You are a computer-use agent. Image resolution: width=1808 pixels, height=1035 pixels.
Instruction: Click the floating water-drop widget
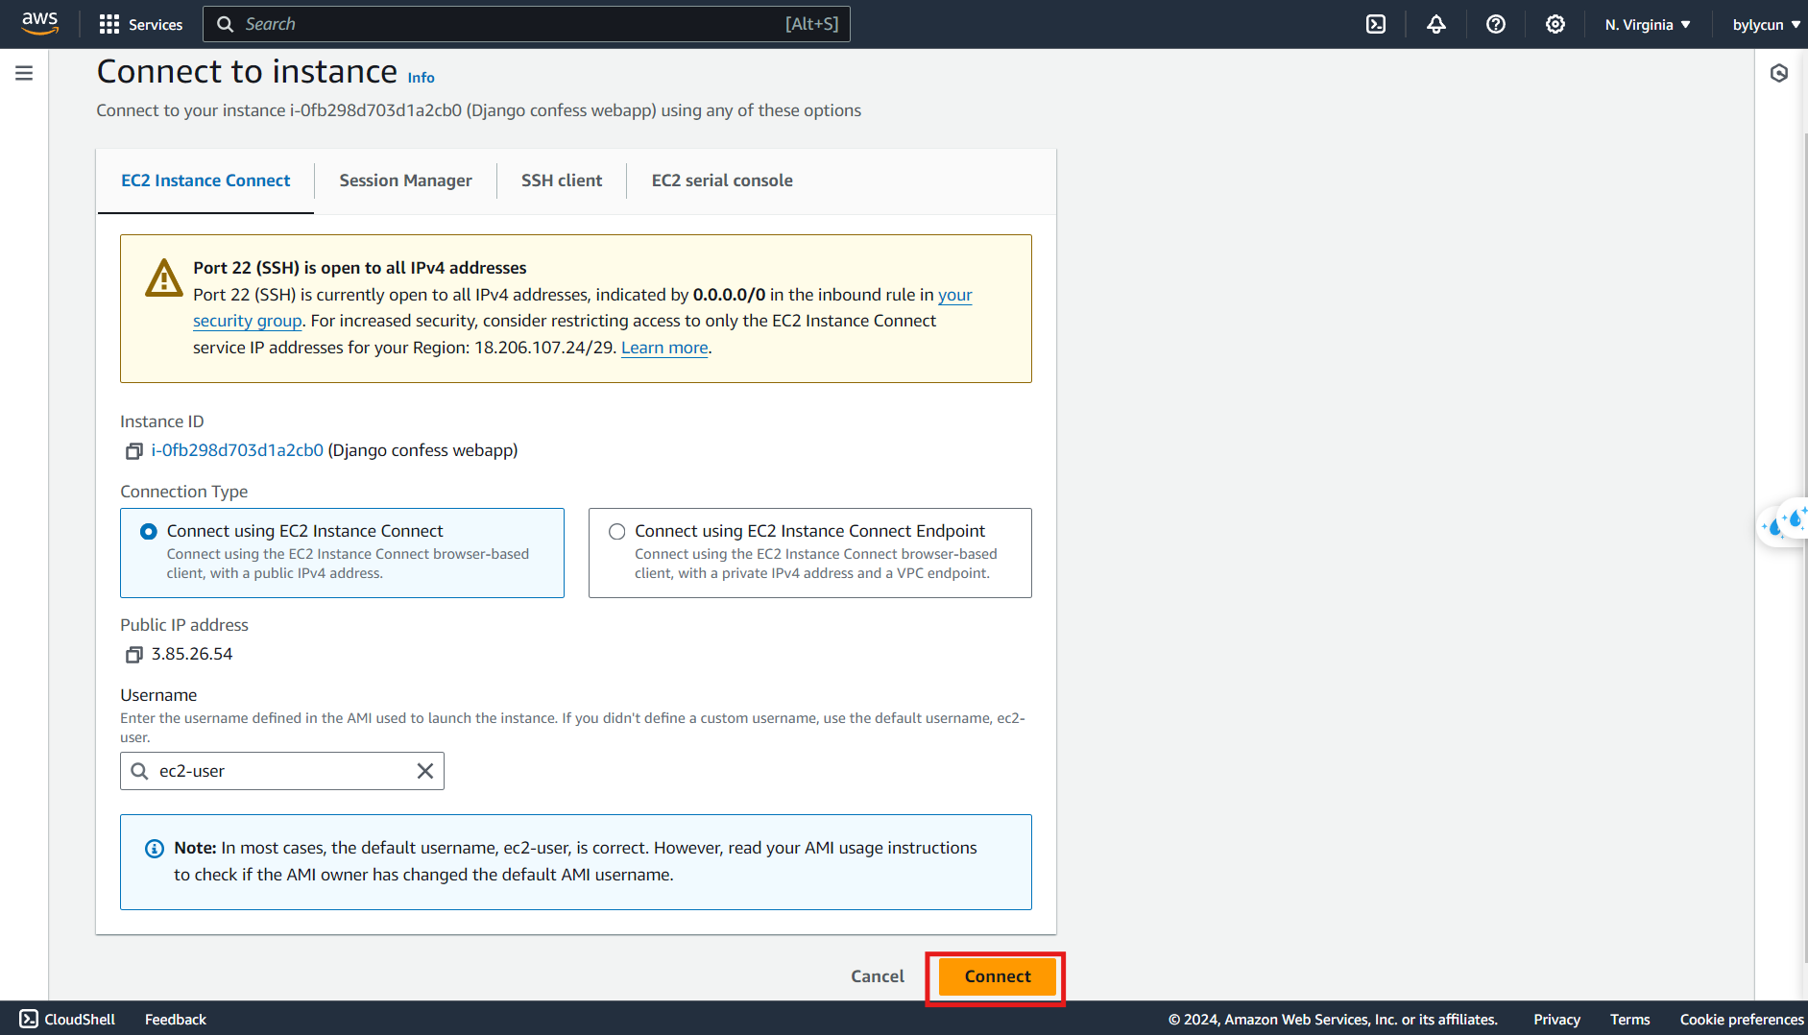click(1785, 523)
